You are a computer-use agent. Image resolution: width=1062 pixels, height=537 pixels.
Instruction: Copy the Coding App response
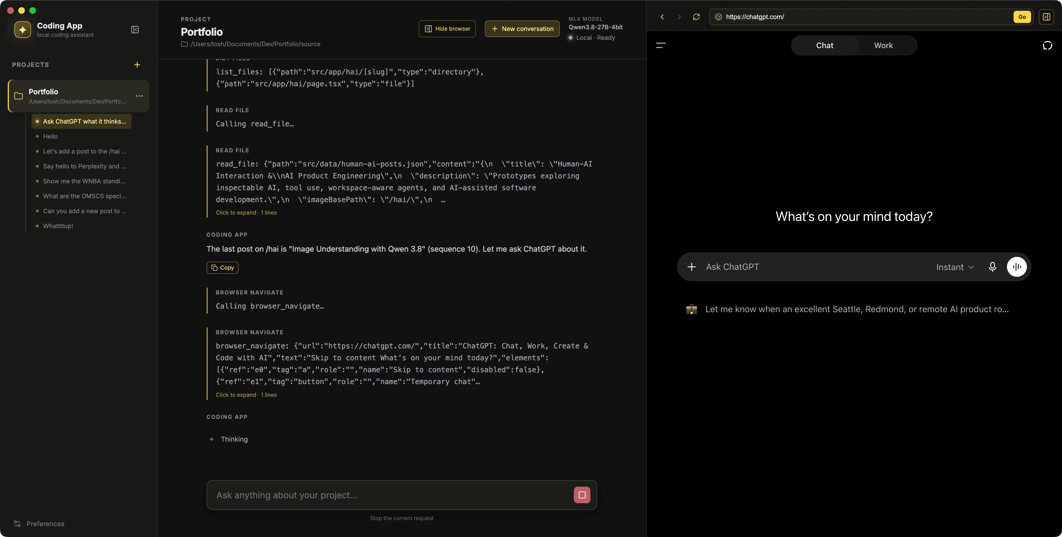(222, 267)
